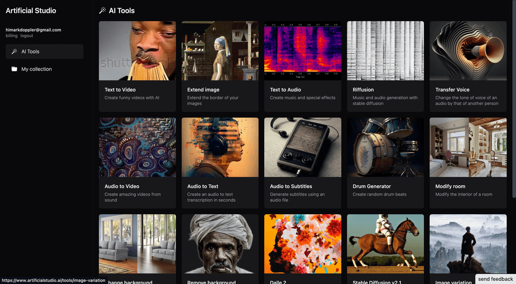Open the Riffusion tool card
This screenshot has width=516, height=284.
(x=385, y=66)
